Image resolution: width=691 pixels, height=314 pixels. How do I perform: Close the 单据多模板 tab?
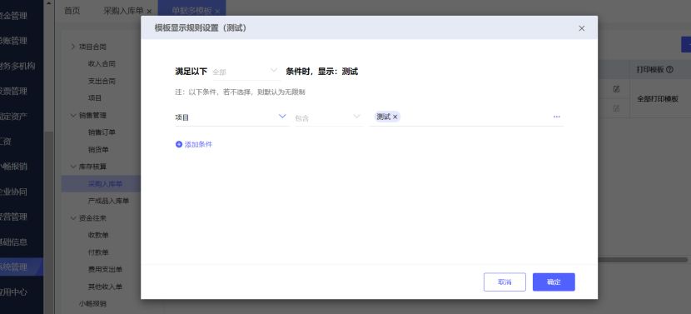217,12
